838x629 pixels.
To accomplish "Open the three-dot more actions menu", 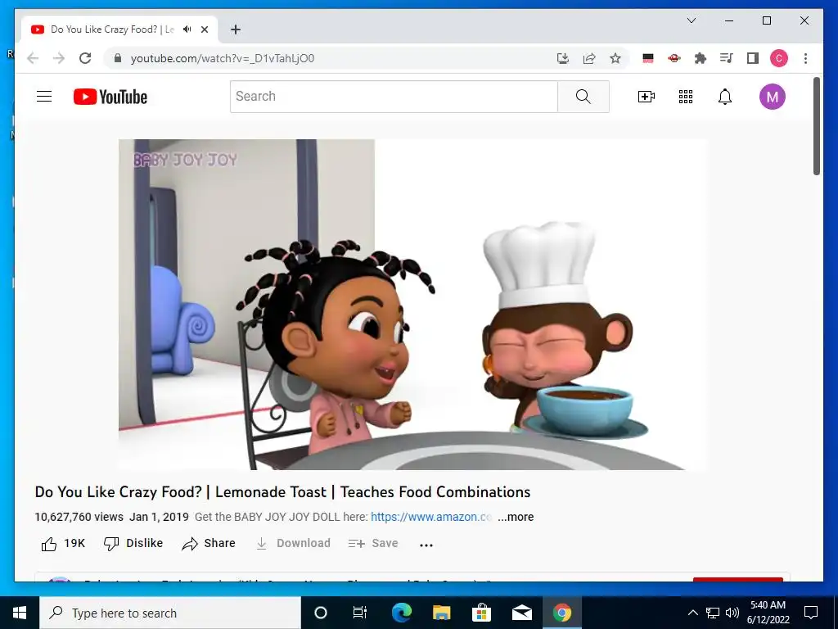I will 426,545.
